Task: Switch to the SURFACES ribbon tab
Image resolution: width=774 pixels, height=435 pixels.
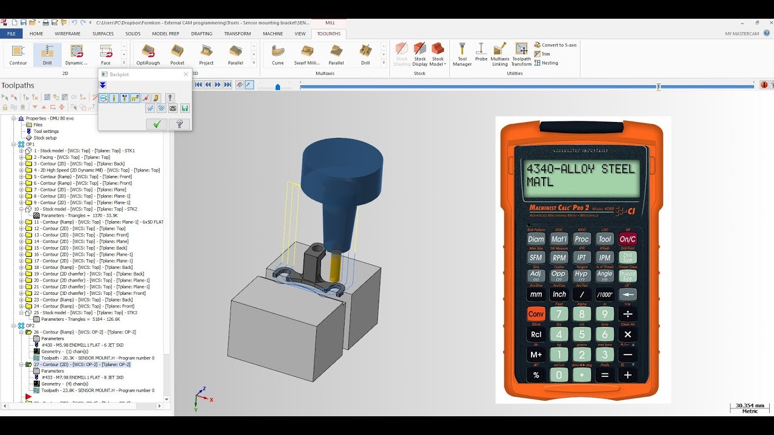Action: [103, 34]
